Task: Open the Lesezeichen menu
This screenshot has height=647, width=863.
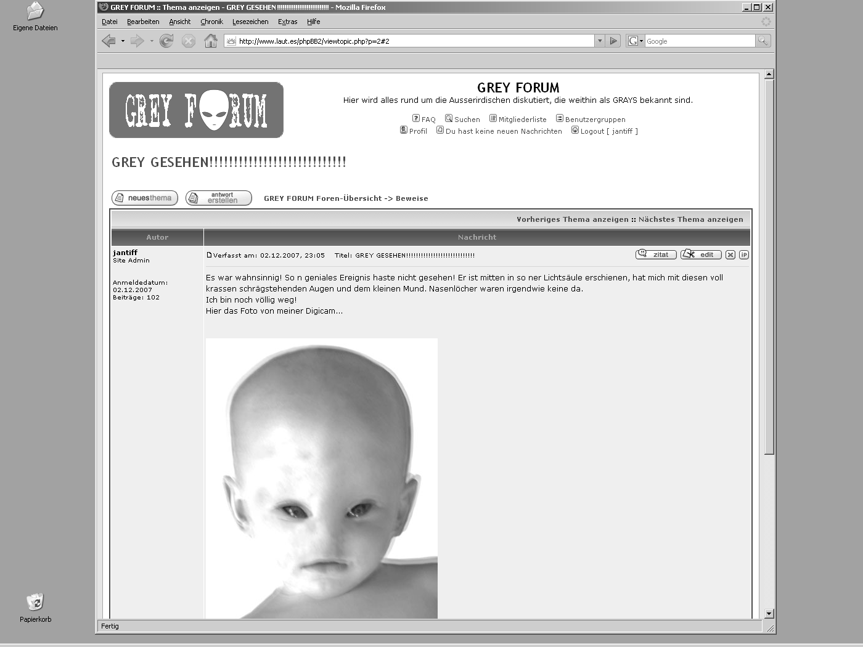Action: [x=250, y=22]
